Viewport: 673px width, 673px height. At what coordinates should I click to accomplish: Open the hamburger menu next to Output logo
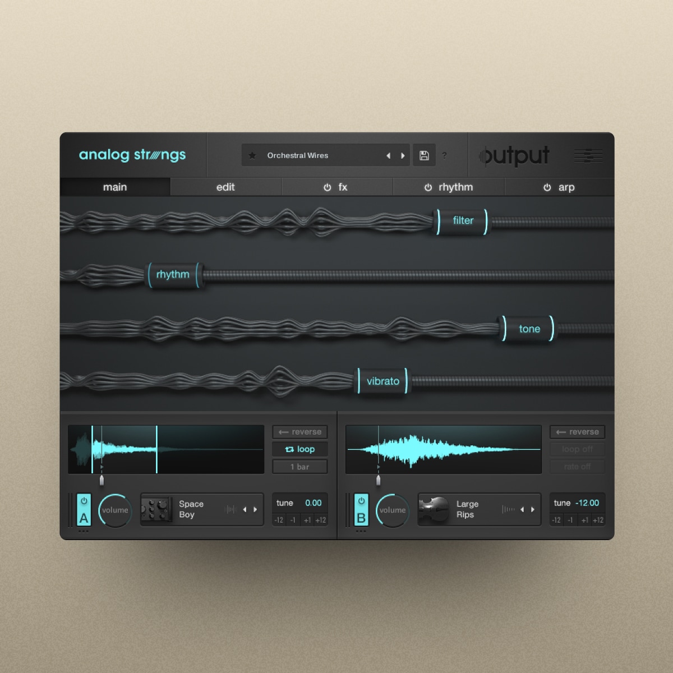point(588,156)
